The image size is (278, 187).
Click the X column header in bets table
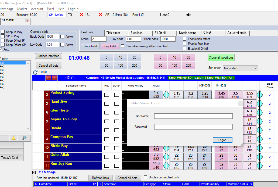pyautogui.click(x=36, y=184)
